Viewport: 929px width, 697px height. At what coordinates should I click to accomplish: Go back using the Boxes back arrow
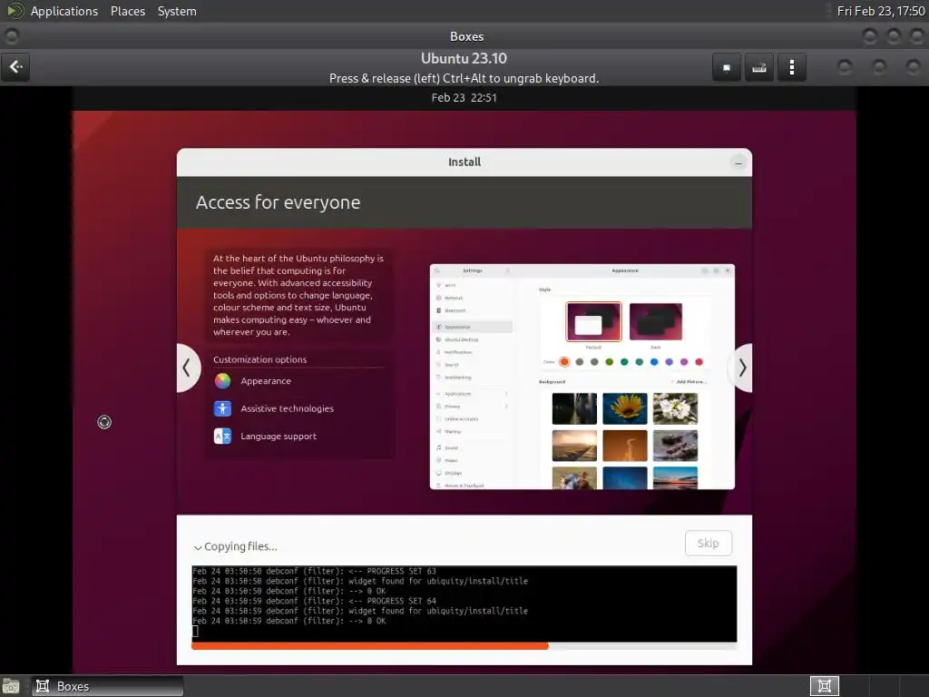(15, 67)
